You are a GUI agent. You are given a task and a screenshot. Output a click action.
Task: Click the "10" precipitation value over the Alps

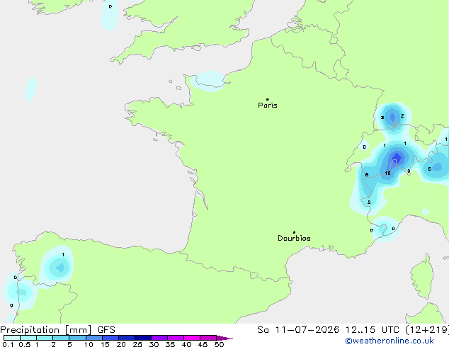(387, 173)
